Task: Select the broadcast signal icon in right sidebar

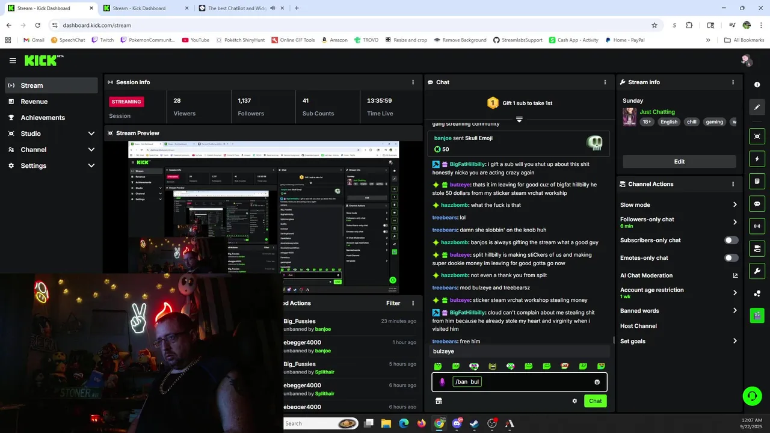Action: 757,226
